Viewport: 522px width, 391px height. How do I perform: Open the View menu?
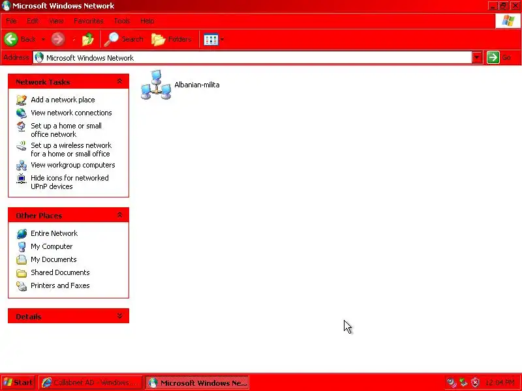(x=56, y=21)
